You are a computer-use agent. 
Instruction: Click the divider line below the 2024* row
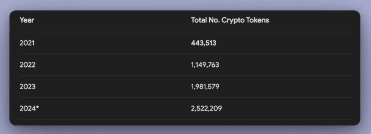pyautogui.click(x=185, y=119)
